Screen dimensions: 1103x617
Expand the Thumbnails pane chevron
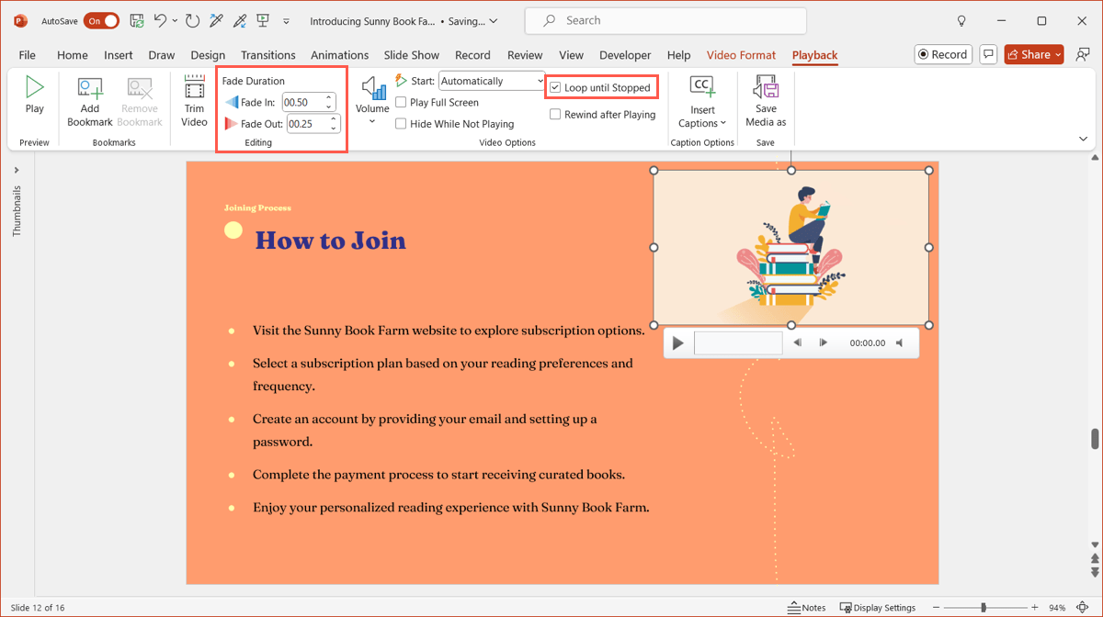point(17,170)
